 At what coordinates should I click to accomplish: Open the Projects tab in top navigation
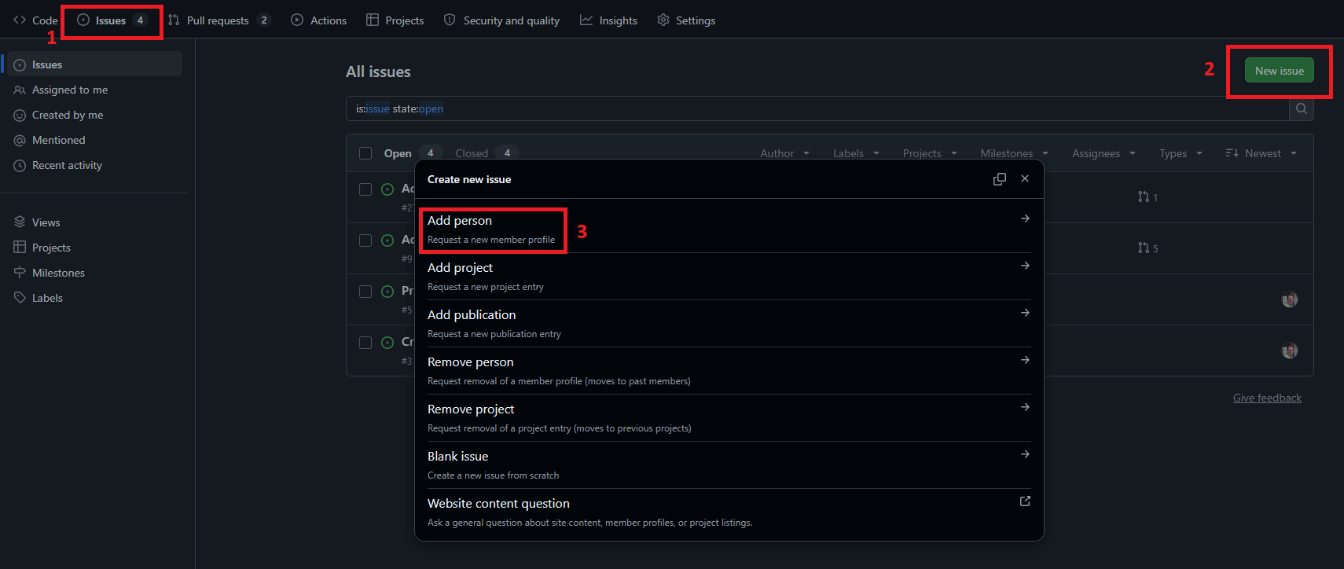click(395, 20)
